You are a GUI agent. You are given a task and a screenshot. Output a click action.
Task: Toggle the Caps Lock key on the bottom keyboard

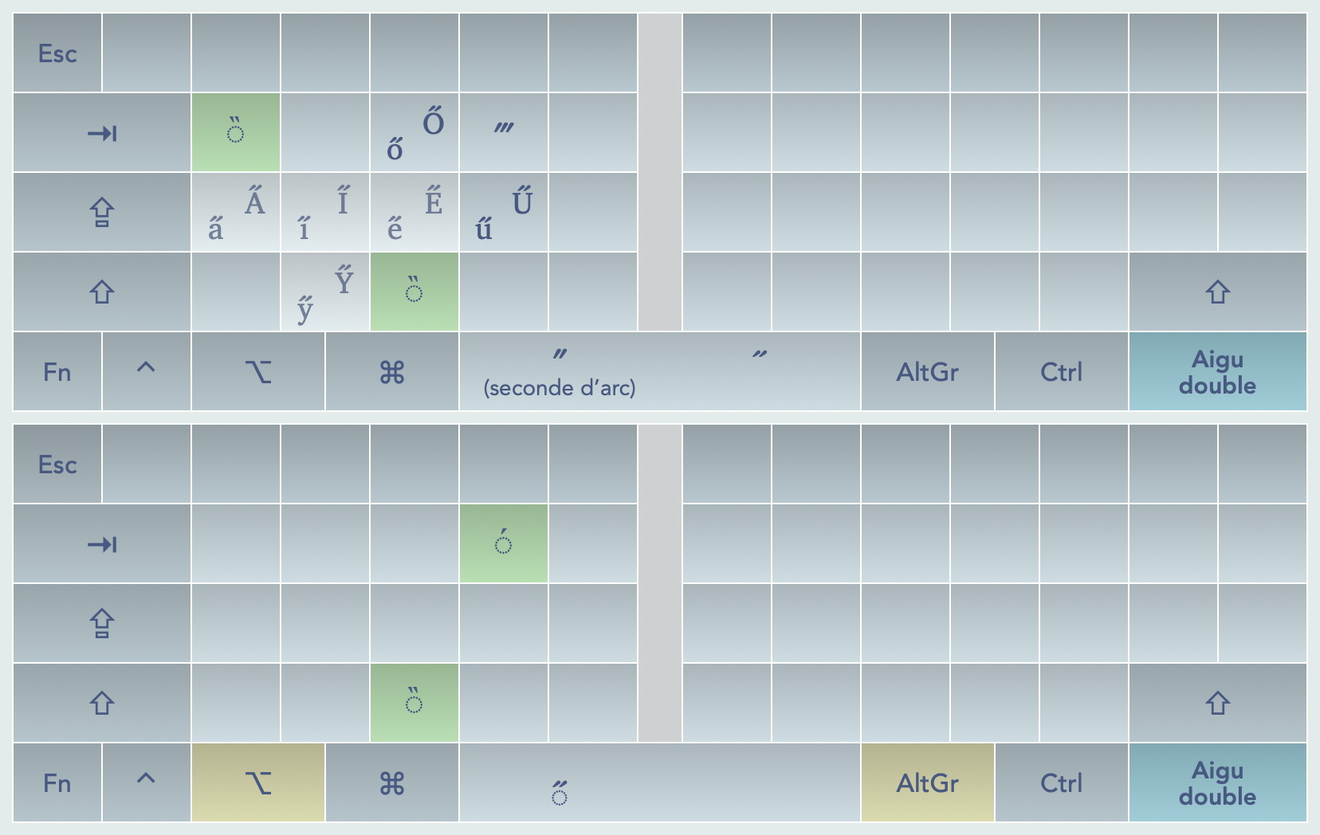point(102,623)
